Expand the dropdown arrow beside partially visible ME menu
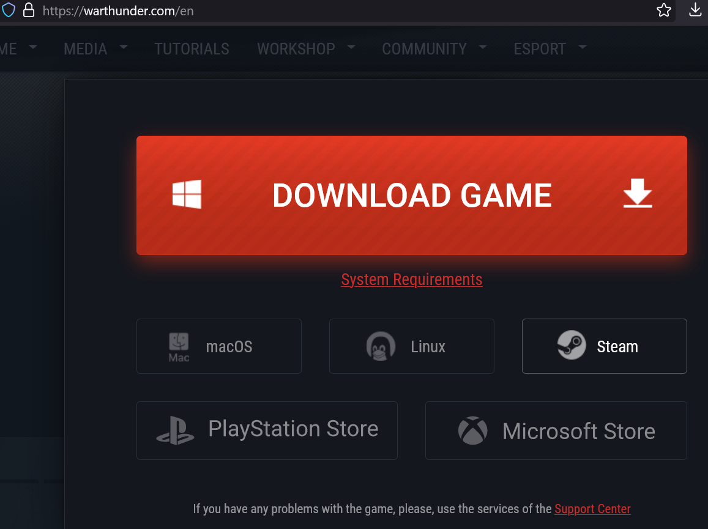Screen dimensions: 708x529 coord(33,46)
